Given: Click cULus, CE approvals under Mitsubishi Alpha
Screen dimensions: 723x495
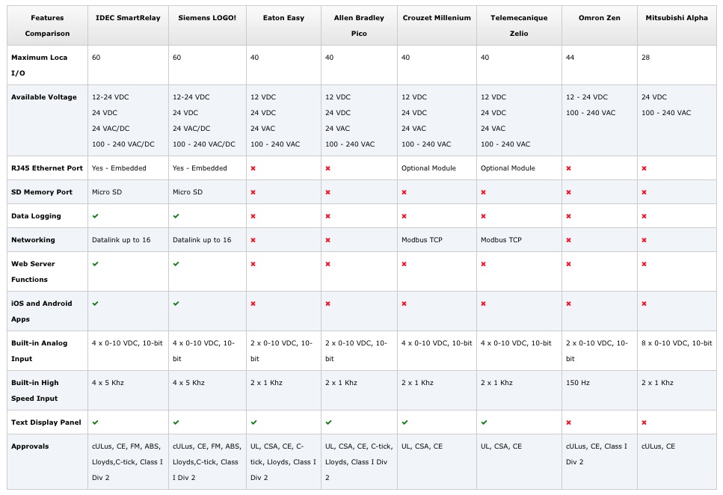Looking at the screenshot, I should (x=658, y=446).
